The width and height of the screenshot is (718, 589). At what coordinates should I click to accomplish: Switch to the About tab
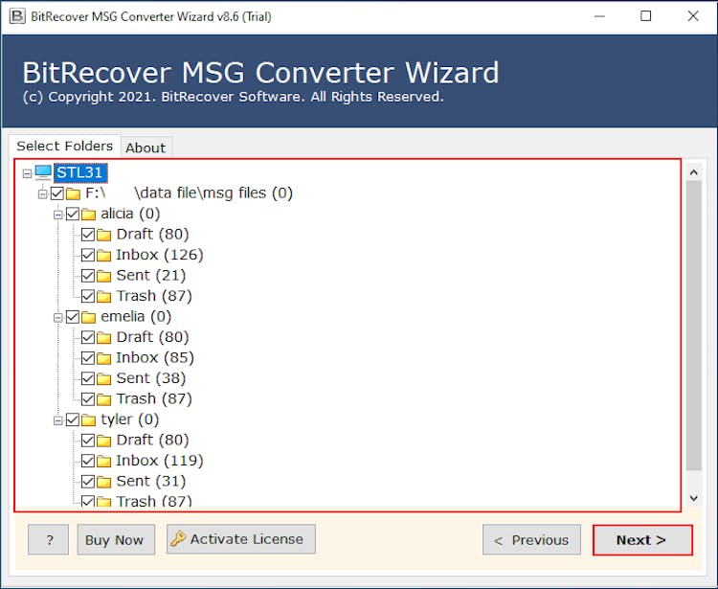pos(146,147)
